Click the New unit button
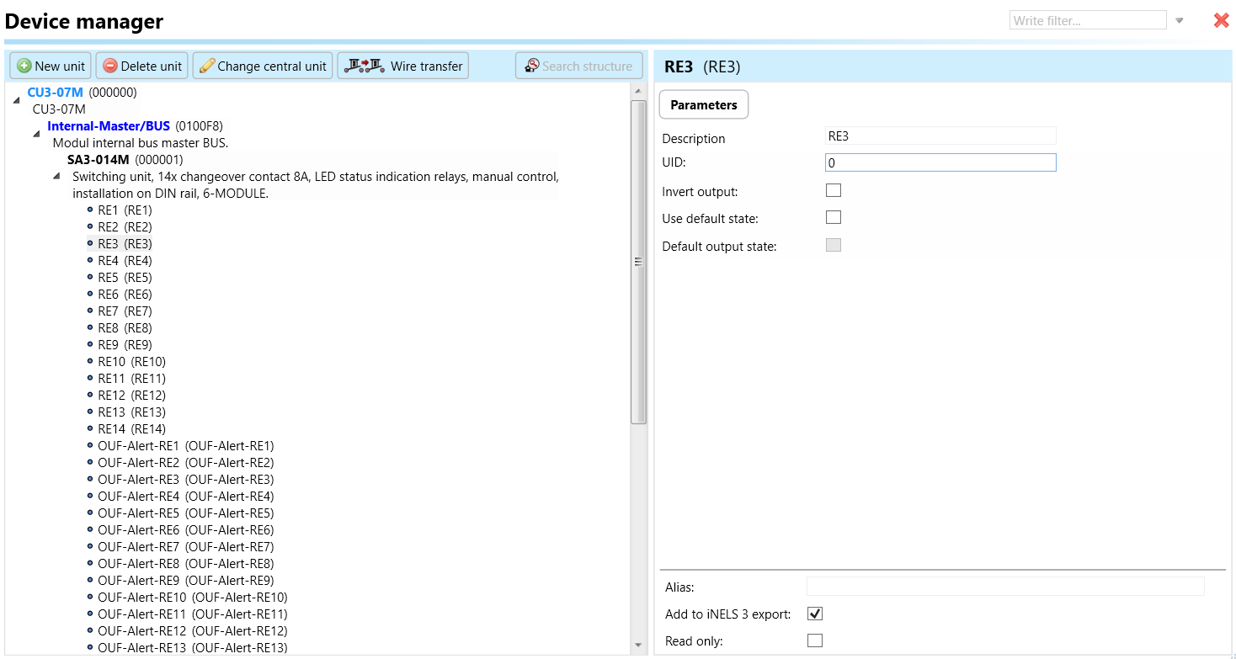 (x=51, y=66)
